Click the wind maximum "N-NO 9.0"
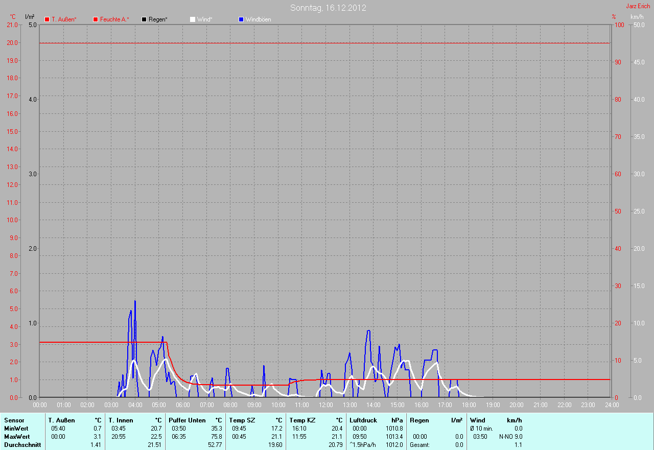The image size is (654, 450). (x=510, y=437)
